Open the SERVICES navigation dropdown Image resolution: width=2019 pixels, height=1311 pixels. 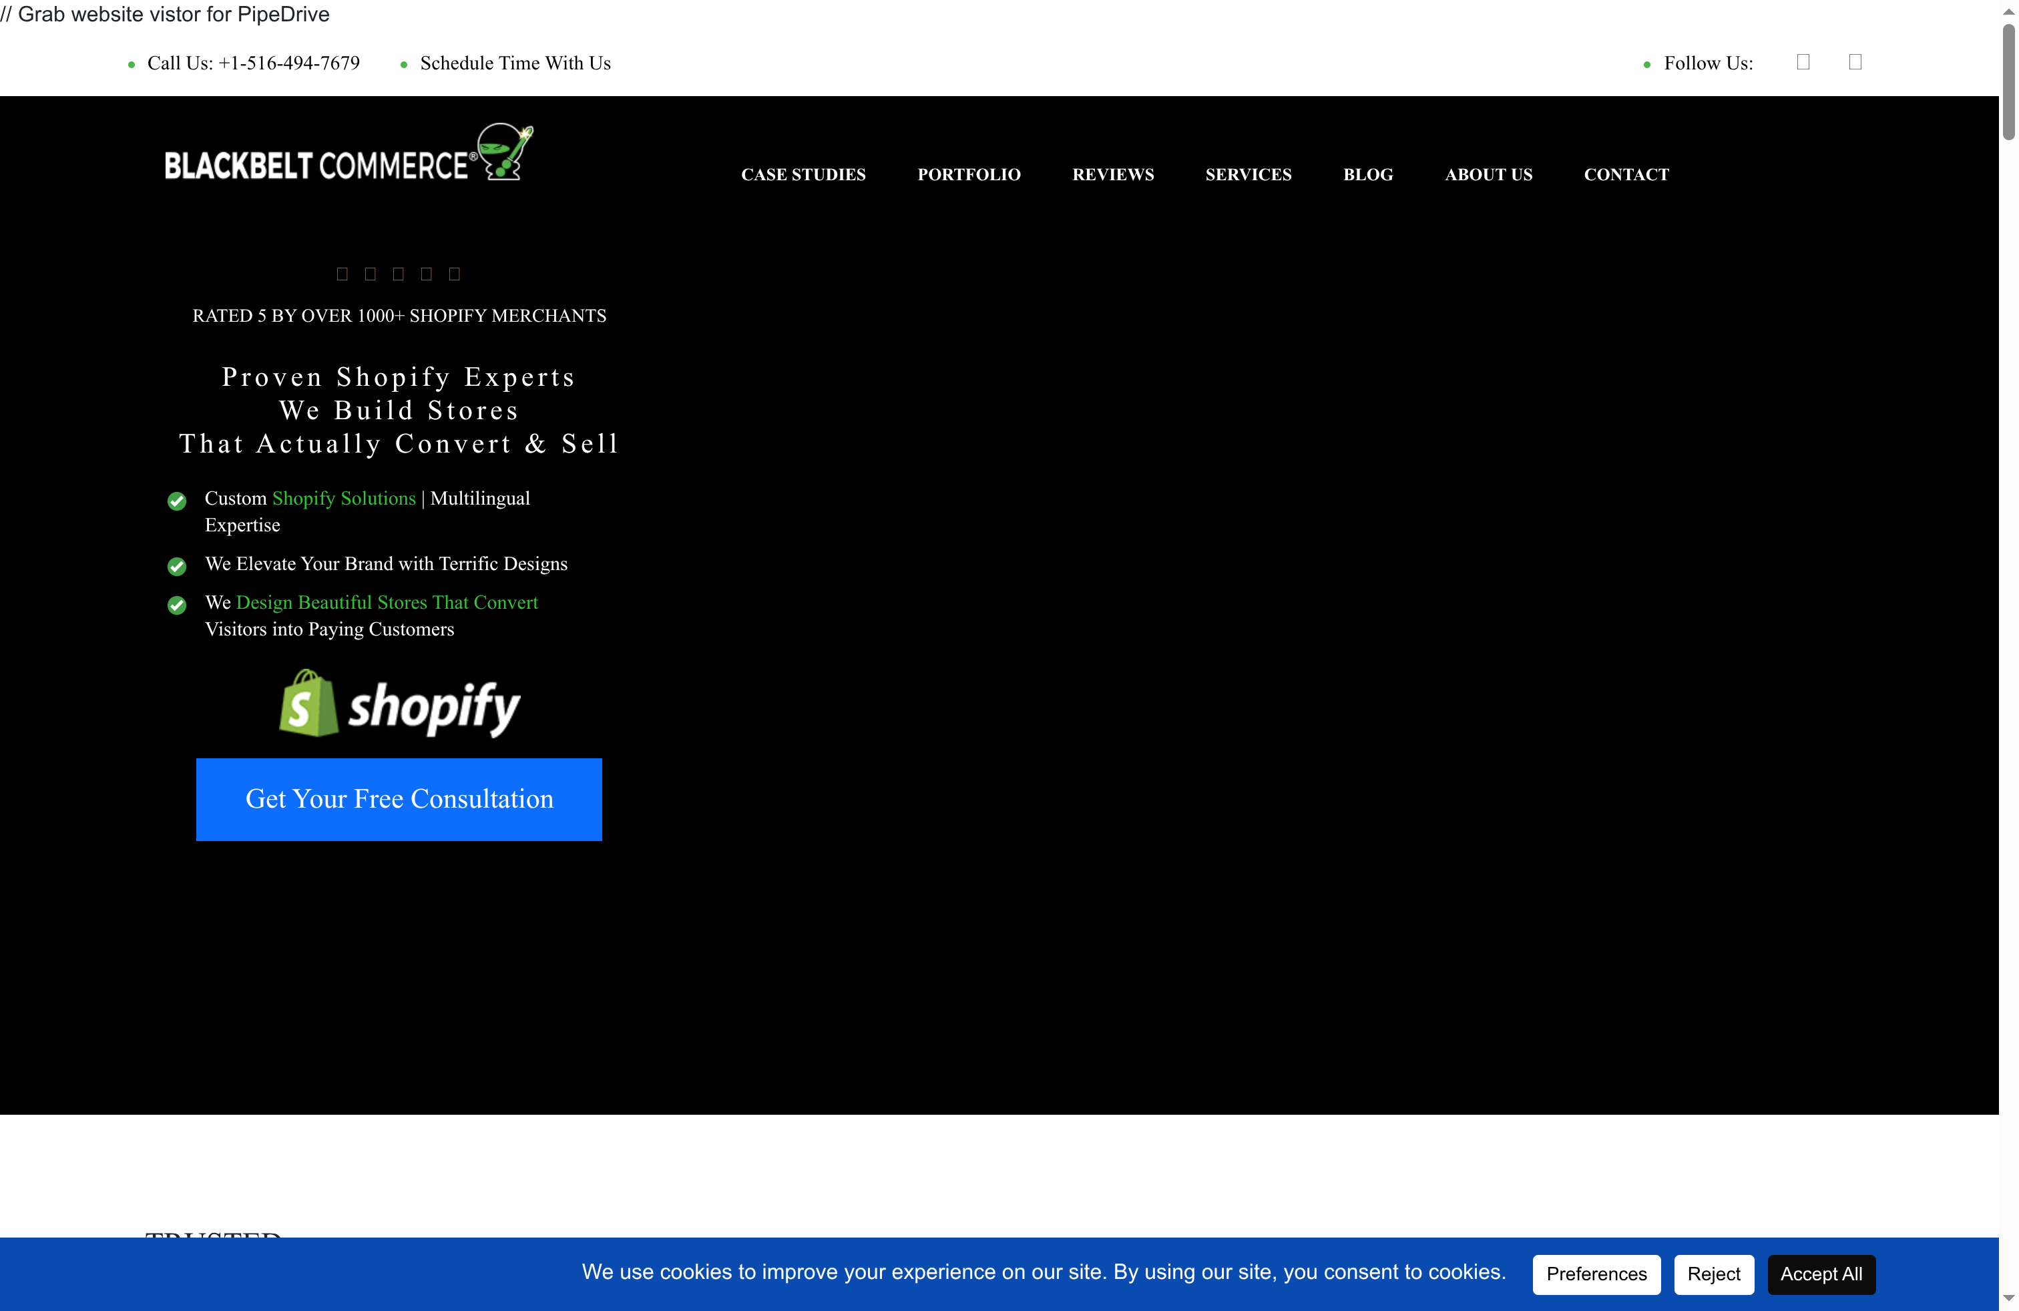pyautogui.click(x=1248, y=175)
